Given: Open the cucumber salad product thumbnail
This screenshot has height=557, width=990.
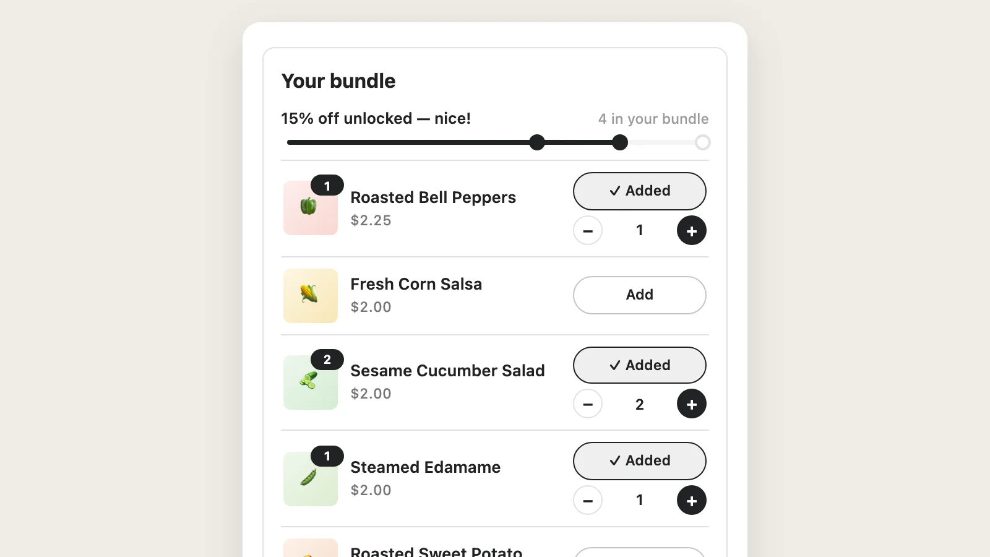Looking at the screenshot, I should point(311,382).
